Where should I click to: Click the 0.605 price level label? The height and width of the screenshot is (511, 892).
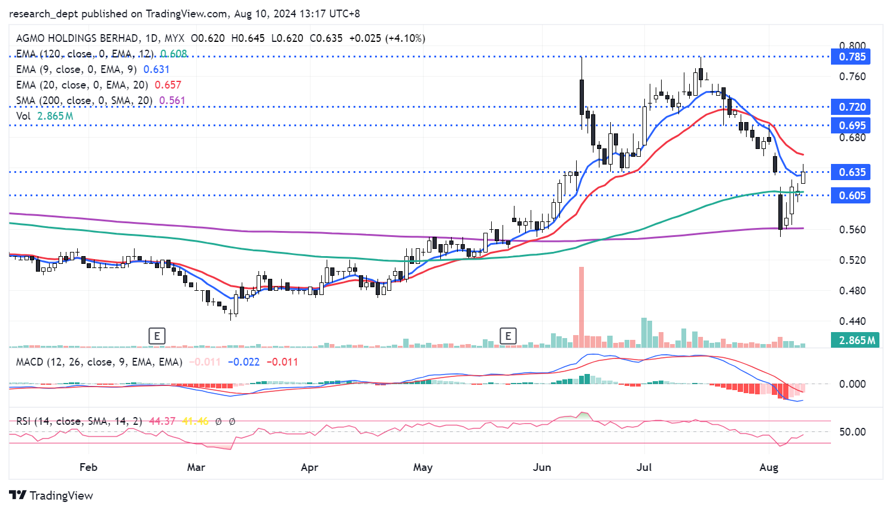851,196
